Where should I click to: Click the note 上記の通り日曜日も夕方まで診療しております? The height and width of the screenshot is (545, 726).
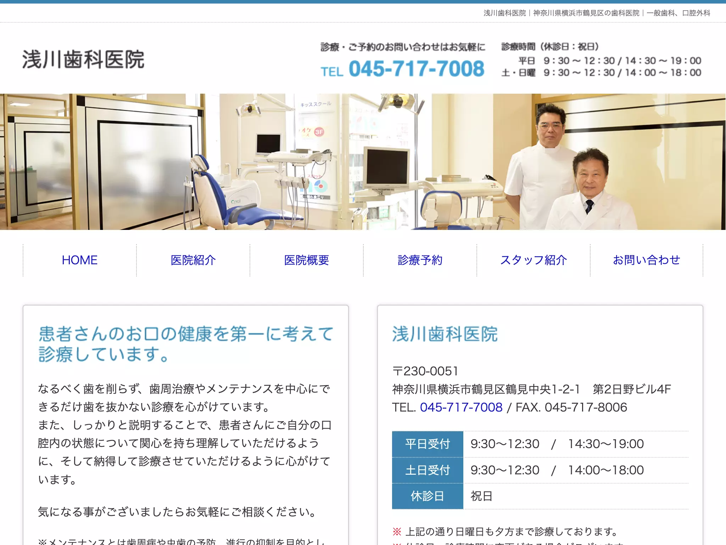click(x=511, y=532)
